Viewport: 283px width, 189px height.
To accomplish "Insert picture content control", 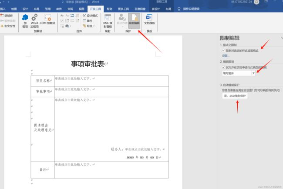I will (72, 16).
